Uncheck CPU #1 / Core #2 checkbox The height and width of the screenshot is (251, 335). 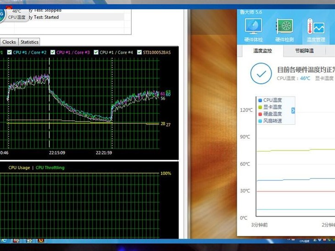pyautogui.click(x=9, y=52)
